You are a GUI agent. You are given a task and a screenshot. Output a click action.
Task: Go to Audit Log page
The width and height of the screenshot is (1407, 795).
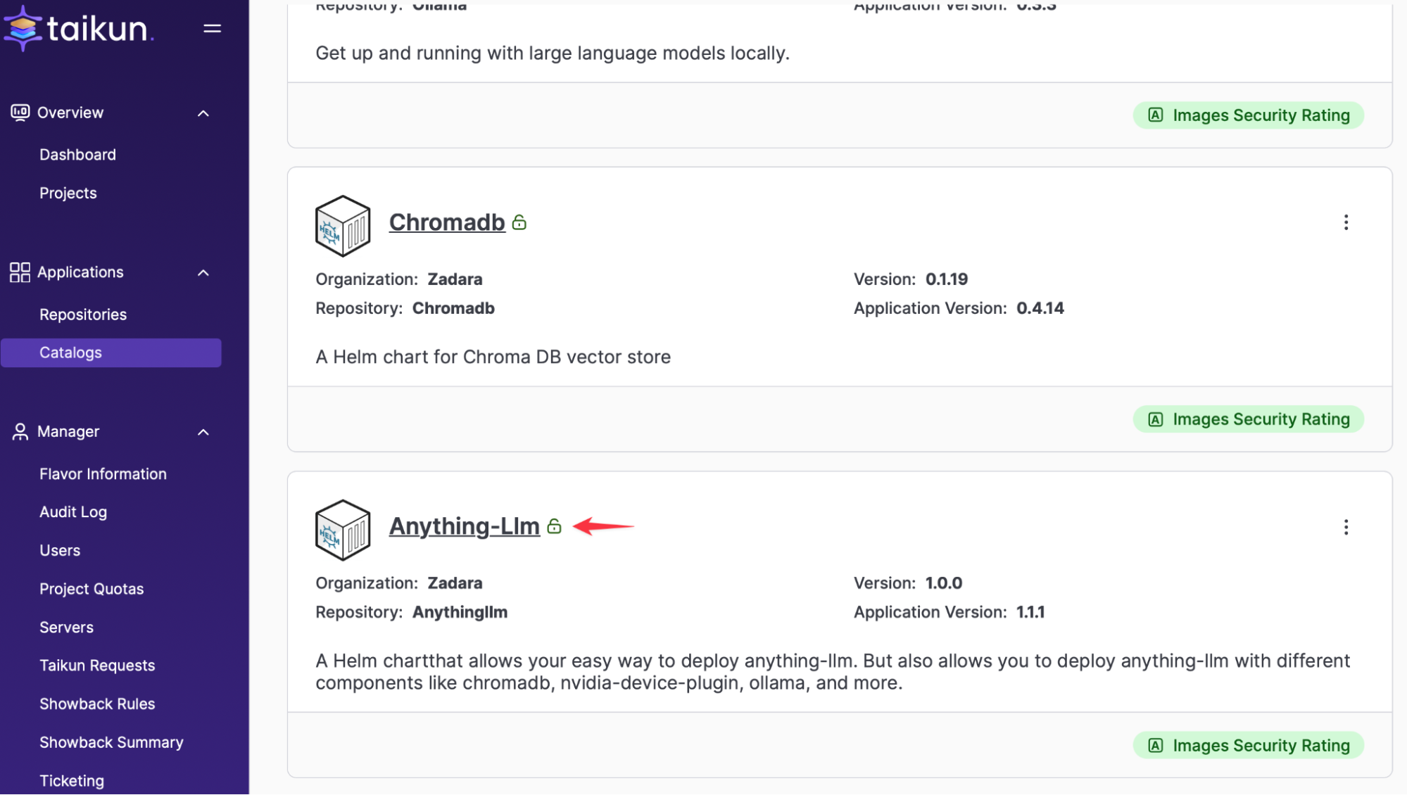[73, 512]
